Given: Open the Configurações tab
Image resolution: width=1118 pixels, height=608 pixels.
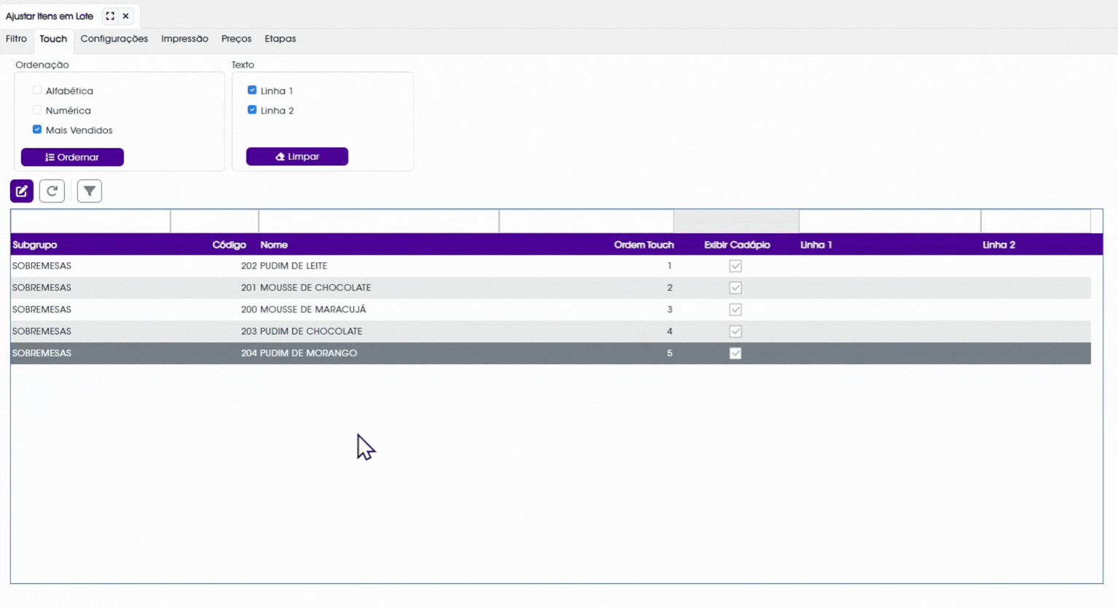Looking at the screenshot, I should pos(114,39).
